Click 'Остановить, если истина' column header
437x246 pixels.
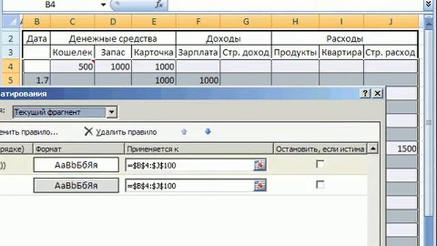(x=320, y=149)
